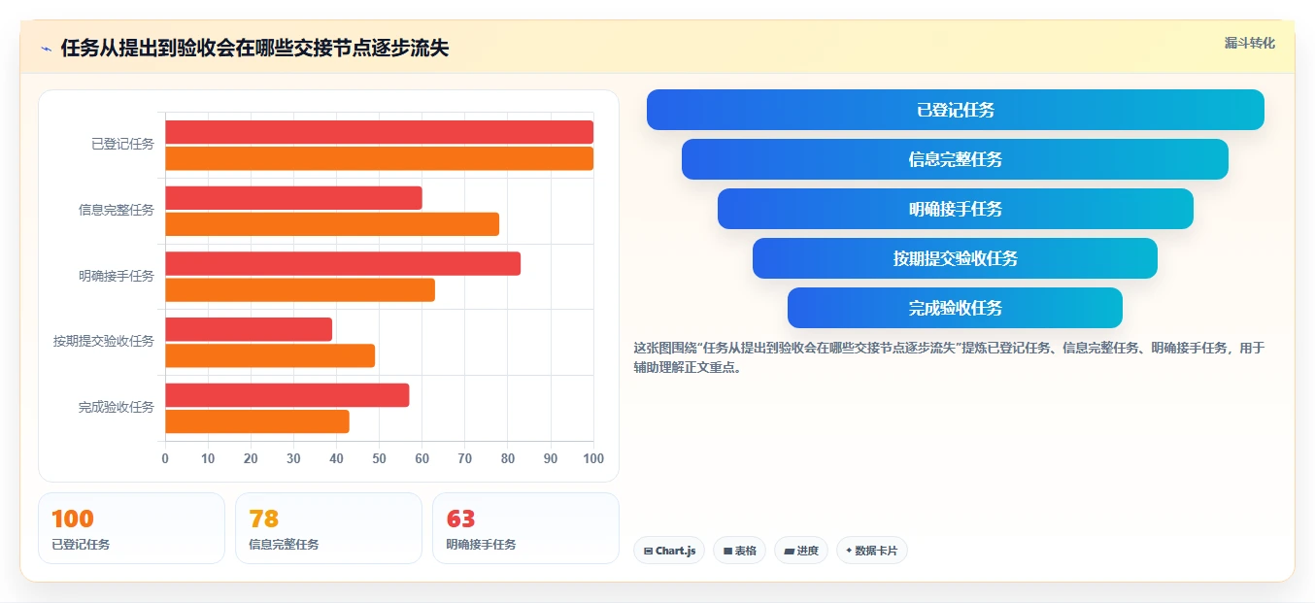The width and height of the screenshot is (1315, 603).
Task: Open the Chart.js tag chip
Action: (x=669, y=551)
